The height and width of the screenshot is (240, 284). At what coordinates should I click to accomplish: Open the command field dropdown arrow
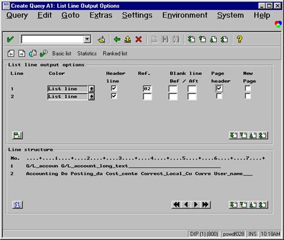pyautogui.click(x=87, y=39)
